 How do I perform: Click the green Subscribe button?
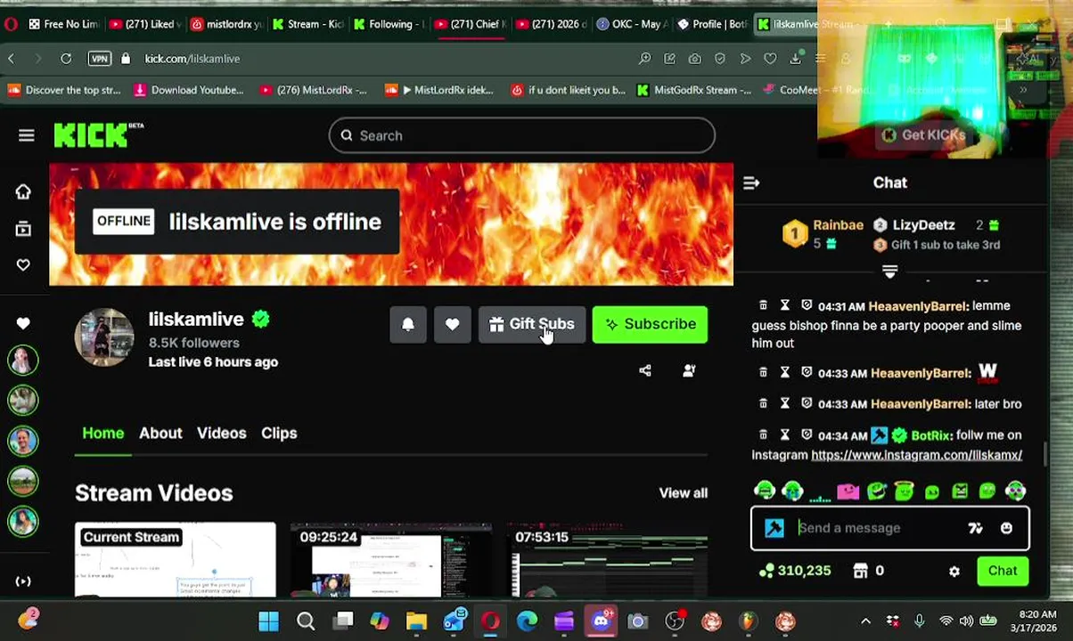[x=650, y=324]
